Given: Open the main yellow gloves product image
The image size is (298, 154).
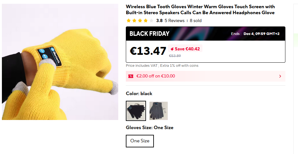Looking at the screenshot, I should tap(60, 62).
